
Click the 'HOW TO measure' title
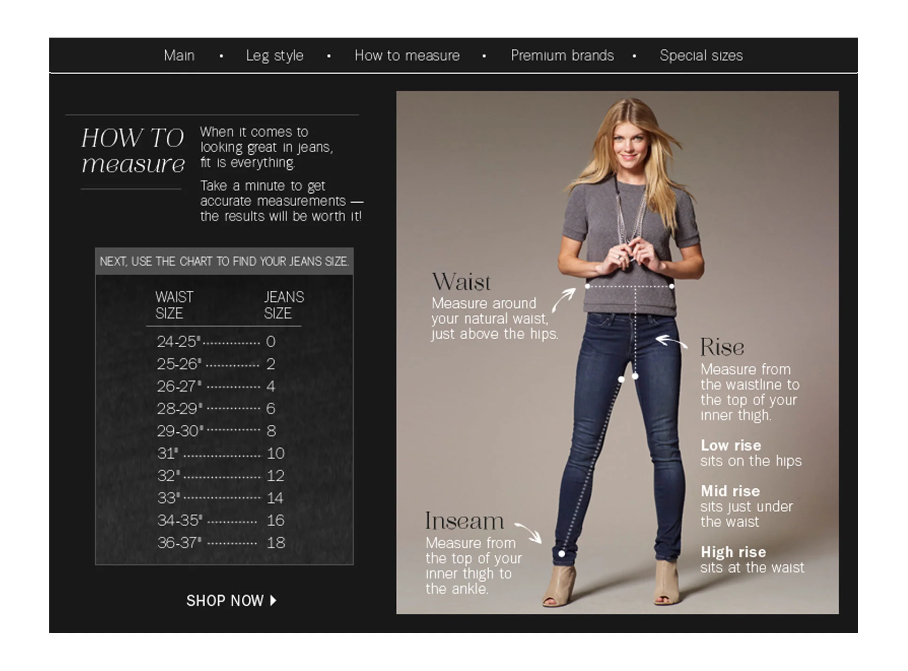point(133,151)
